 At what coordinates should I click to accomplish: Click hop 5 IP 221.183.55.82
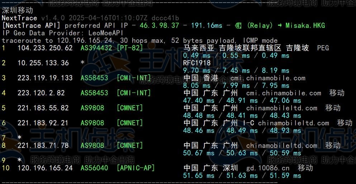click(43, 108)
